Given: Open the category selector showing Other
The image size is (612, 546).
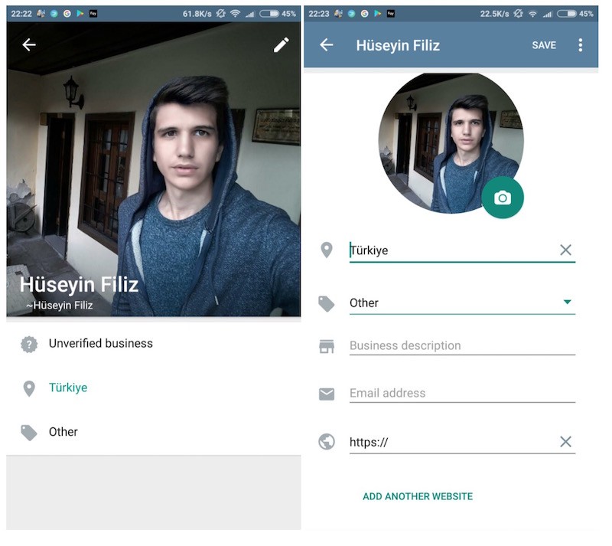Looking at the screenshot, I should (x=451, y=303).
